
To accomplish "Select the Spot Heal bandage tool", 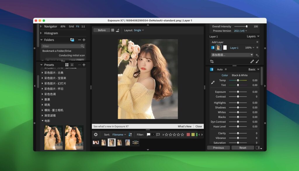I will pos(252,62).
